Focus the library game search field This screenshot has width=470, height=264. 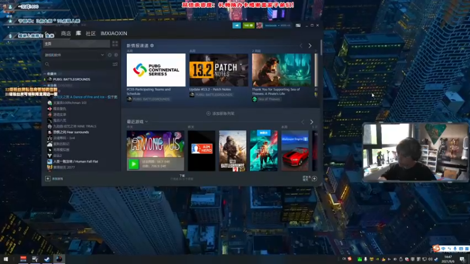point(78,64)
